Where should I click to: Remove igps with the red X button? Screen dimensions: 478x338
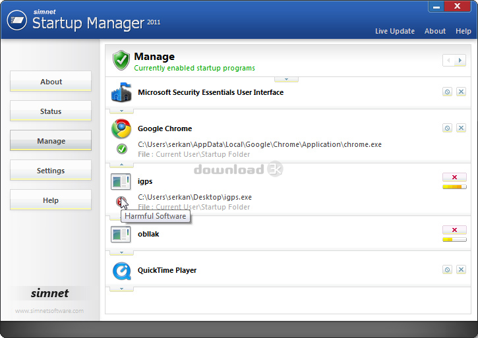[x=454, y=177]
